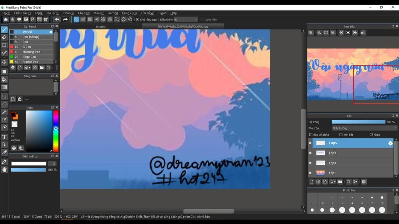This screenshot has height=224, width=399.
Task: Zoom out on the navigator preview
Action: point(333,33)
